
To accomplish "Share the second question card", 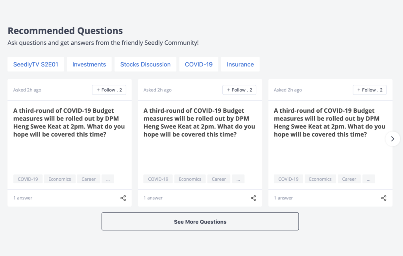I will pyautogui.click(x=253, y=198).
